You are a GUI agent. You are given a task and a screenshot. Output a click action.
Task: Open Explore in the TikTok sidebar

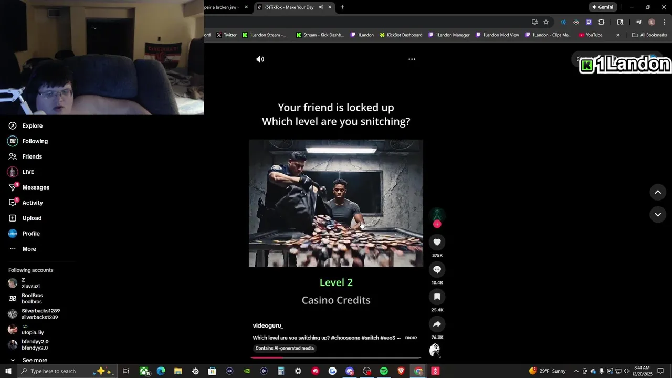tap(26, 126)
